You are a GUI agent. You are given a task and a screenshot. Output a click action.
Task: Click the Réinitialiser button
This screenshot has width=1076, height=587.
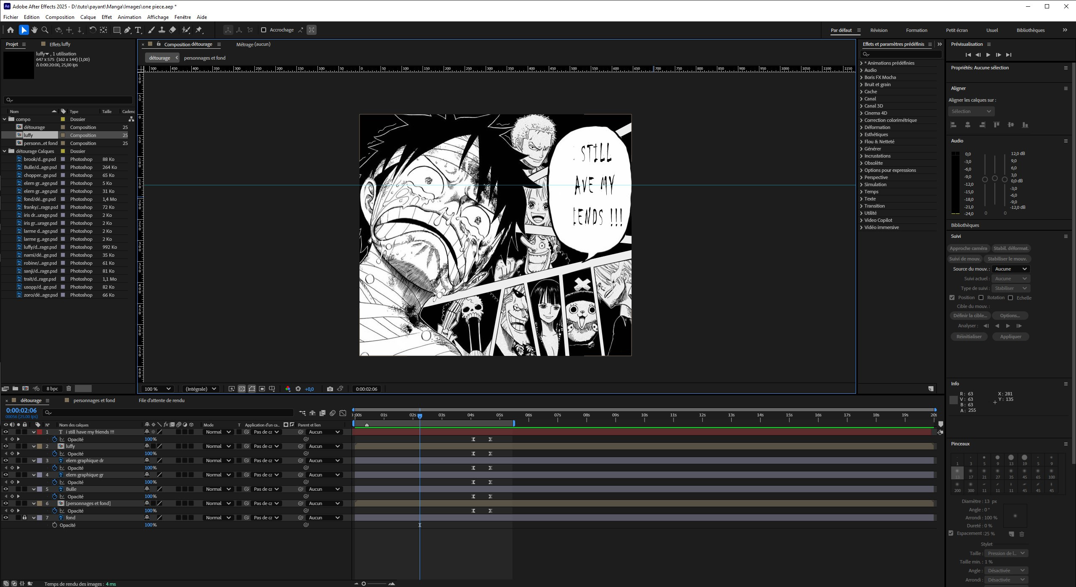(x=969, y=337)
